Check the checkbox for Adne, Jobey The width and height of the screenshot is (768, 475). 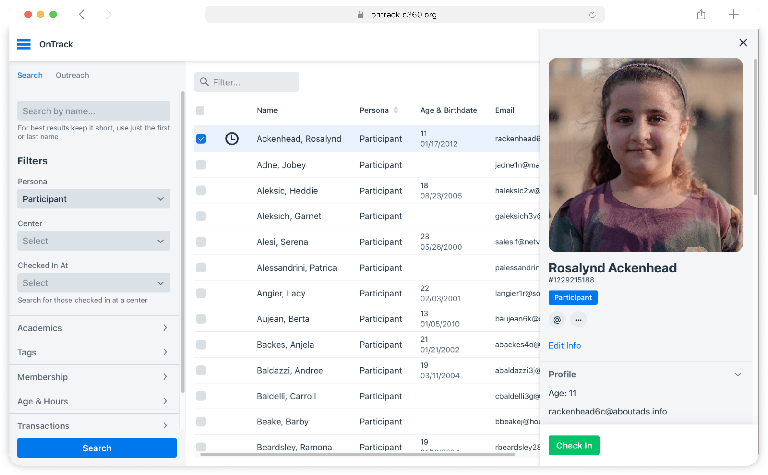(x=201, y=164)
